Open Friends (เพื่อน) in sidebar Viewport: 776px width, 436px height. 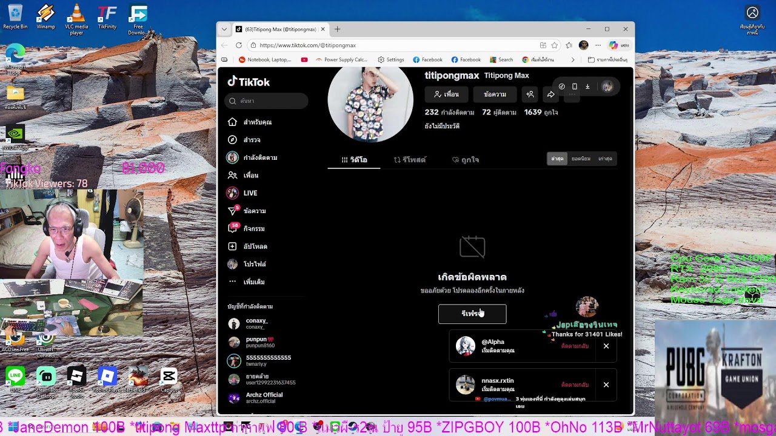pyautogui.click(x=243, y=175)
